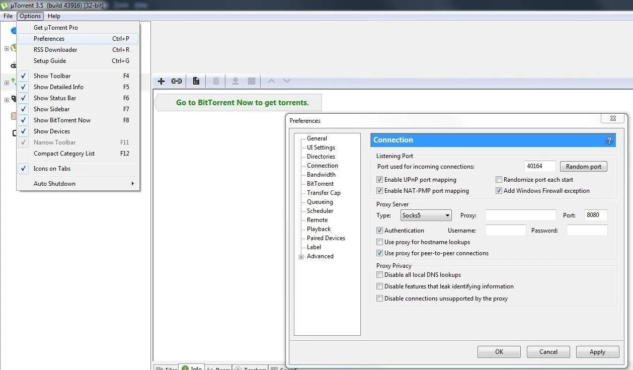Open the Help menu
This screenshot has width=633, height=370.
click(x=54, y=16)
